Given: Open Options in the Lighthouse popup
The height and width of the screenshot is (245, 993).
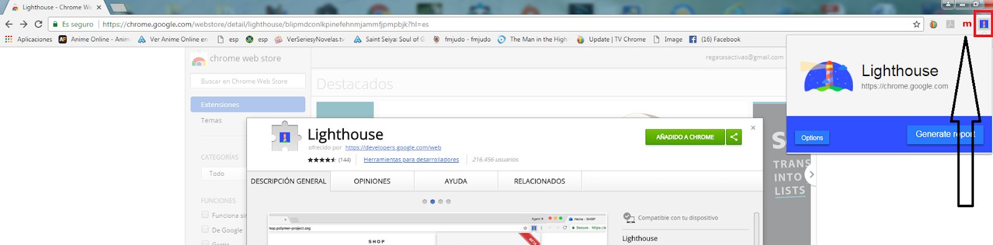Looking at the screenshot, I should 812,138.
